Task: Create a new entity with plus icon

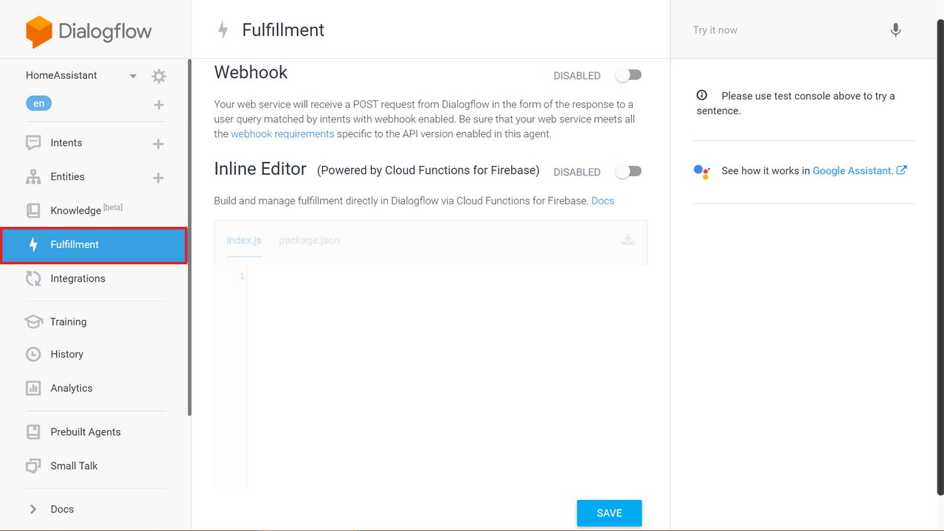Action: click(x=158, y=178)
